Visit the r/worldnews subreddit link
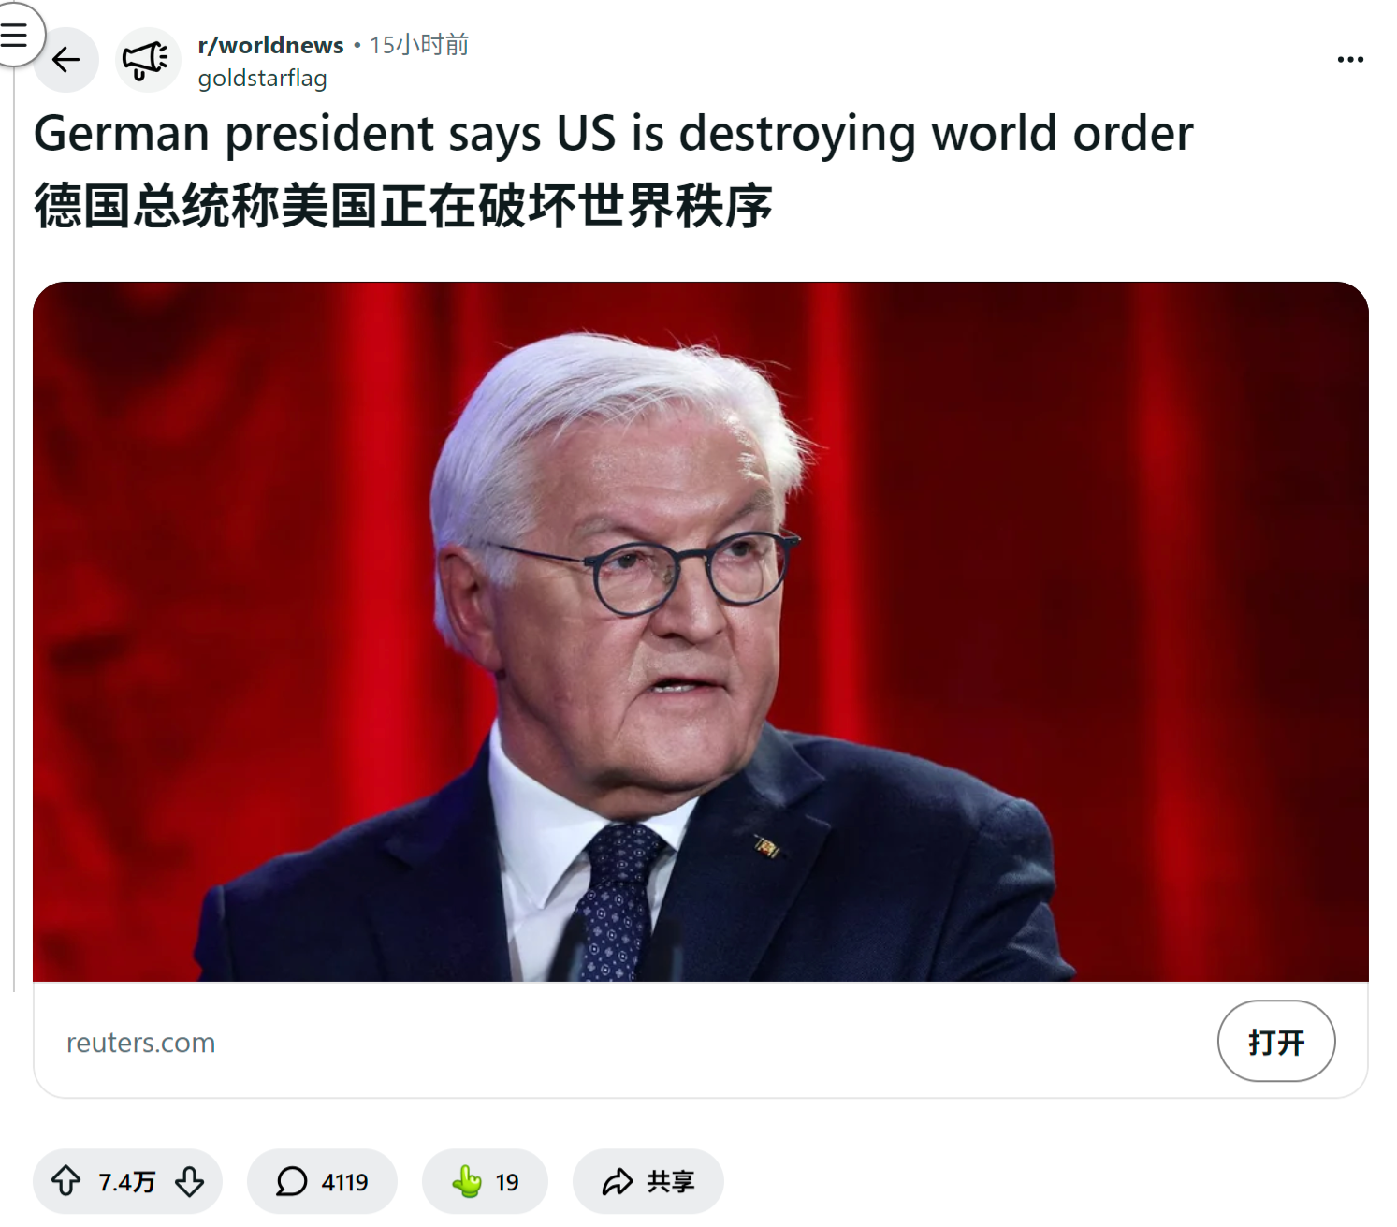Image resolution: width=1397 pixels, height=1227 pixels. [270, 45]
